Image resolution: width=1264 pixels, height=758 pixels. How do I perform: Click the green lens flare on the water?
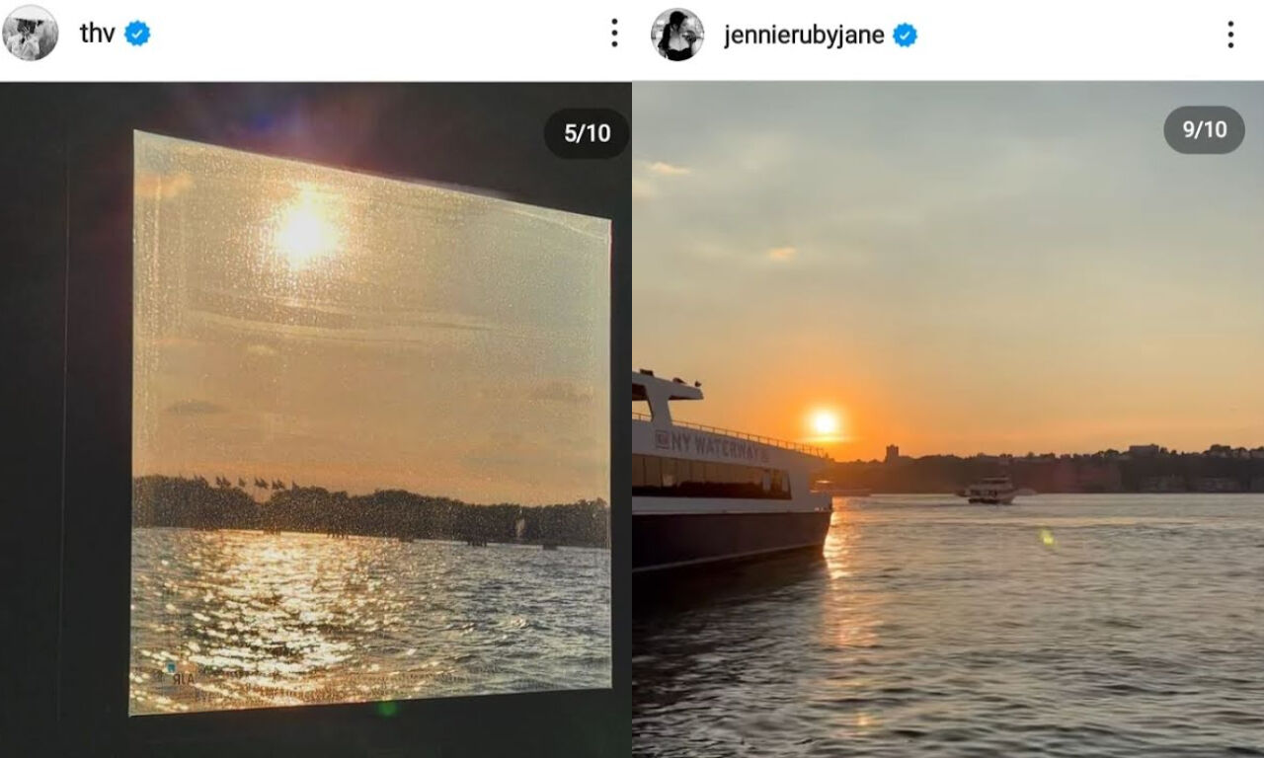point(1046,538)
